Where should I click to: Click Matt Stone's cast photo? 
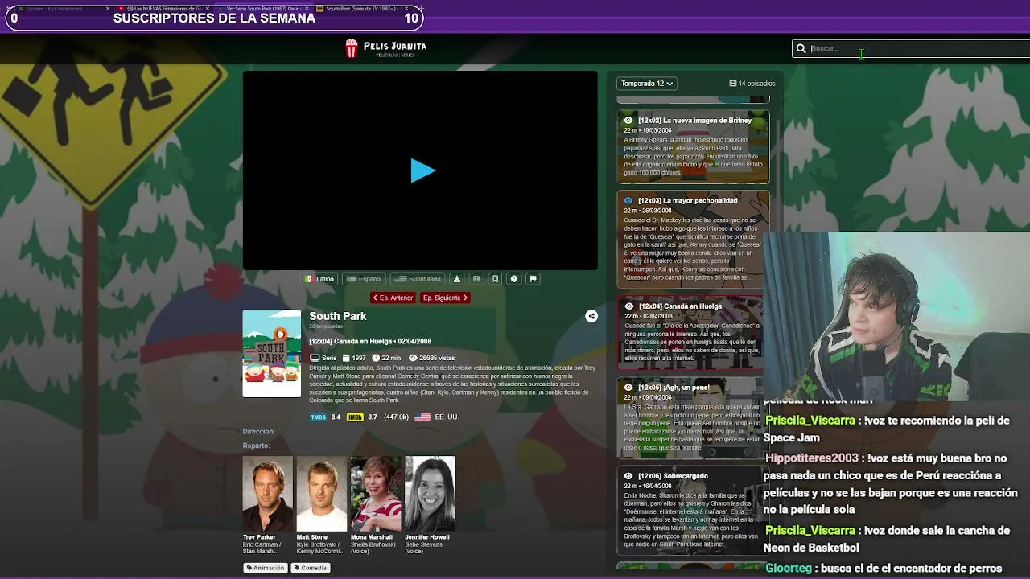pyautogui.click(x=322, y=494)
